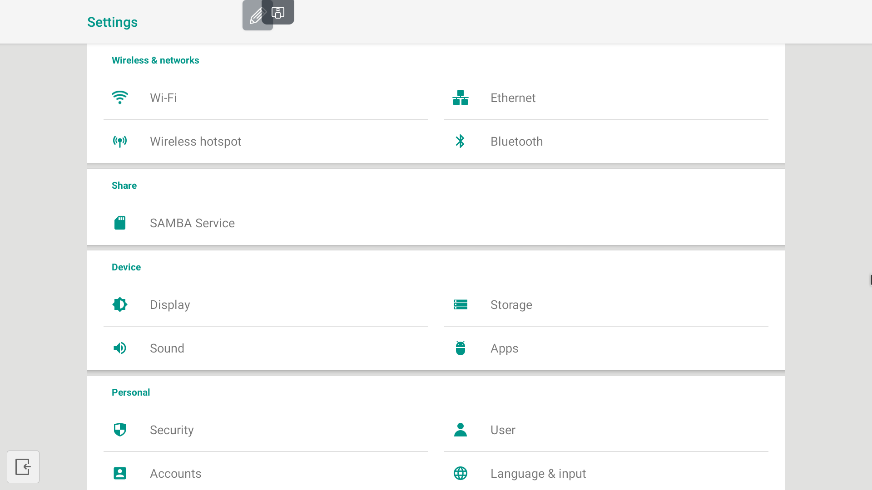Open Bluetooth settings
Image resolution: width=872 pixels, height=490 pixels.
(606, 141)
